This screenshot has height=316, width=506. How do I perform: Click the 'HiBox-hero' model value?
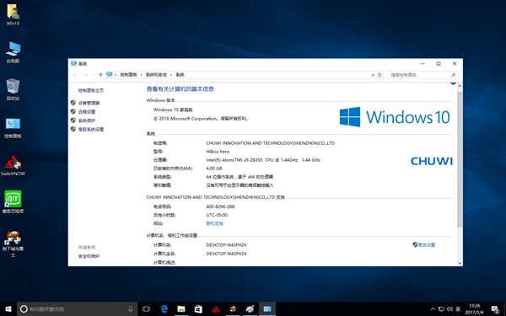pyautogui.click(x=218, y=152)
